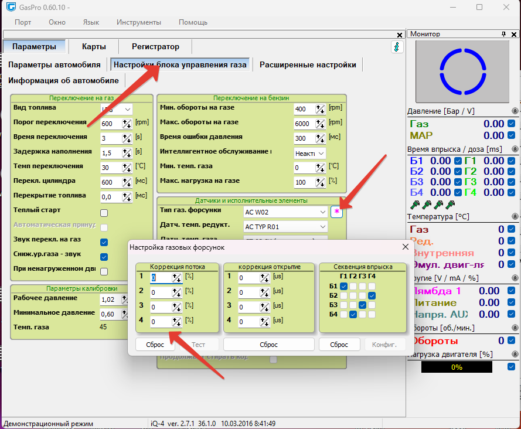Open the Тип газ. форсунки dropdown
Viewport: 521px width, 429px height.
click(285, 212)
